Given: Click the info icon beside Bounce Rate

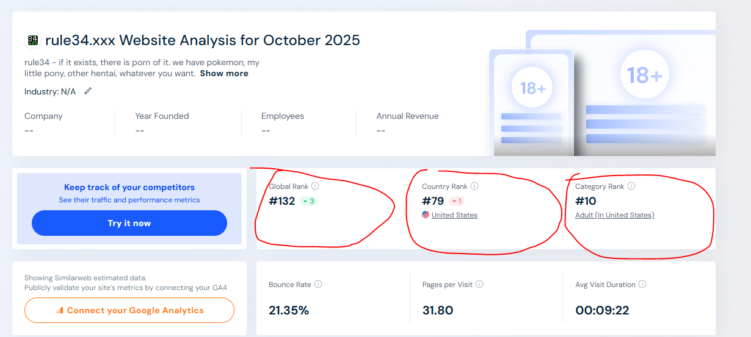Looking at the screenshot, I should (x=318, y=285).
